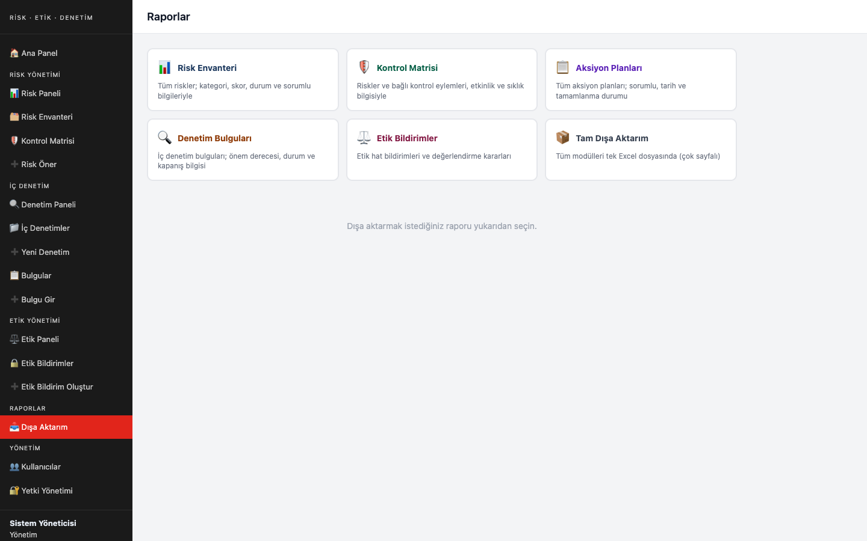Navigate to Yetki Yönetimi in the sidebar
Viewport: 867px width, 541px height.
(47, 491)
